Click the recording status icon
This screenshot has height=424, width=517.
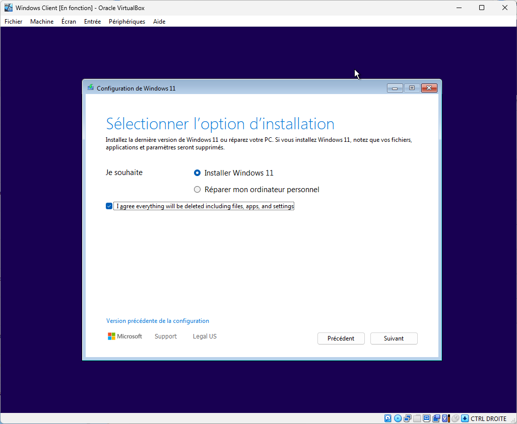coord(436,418)
